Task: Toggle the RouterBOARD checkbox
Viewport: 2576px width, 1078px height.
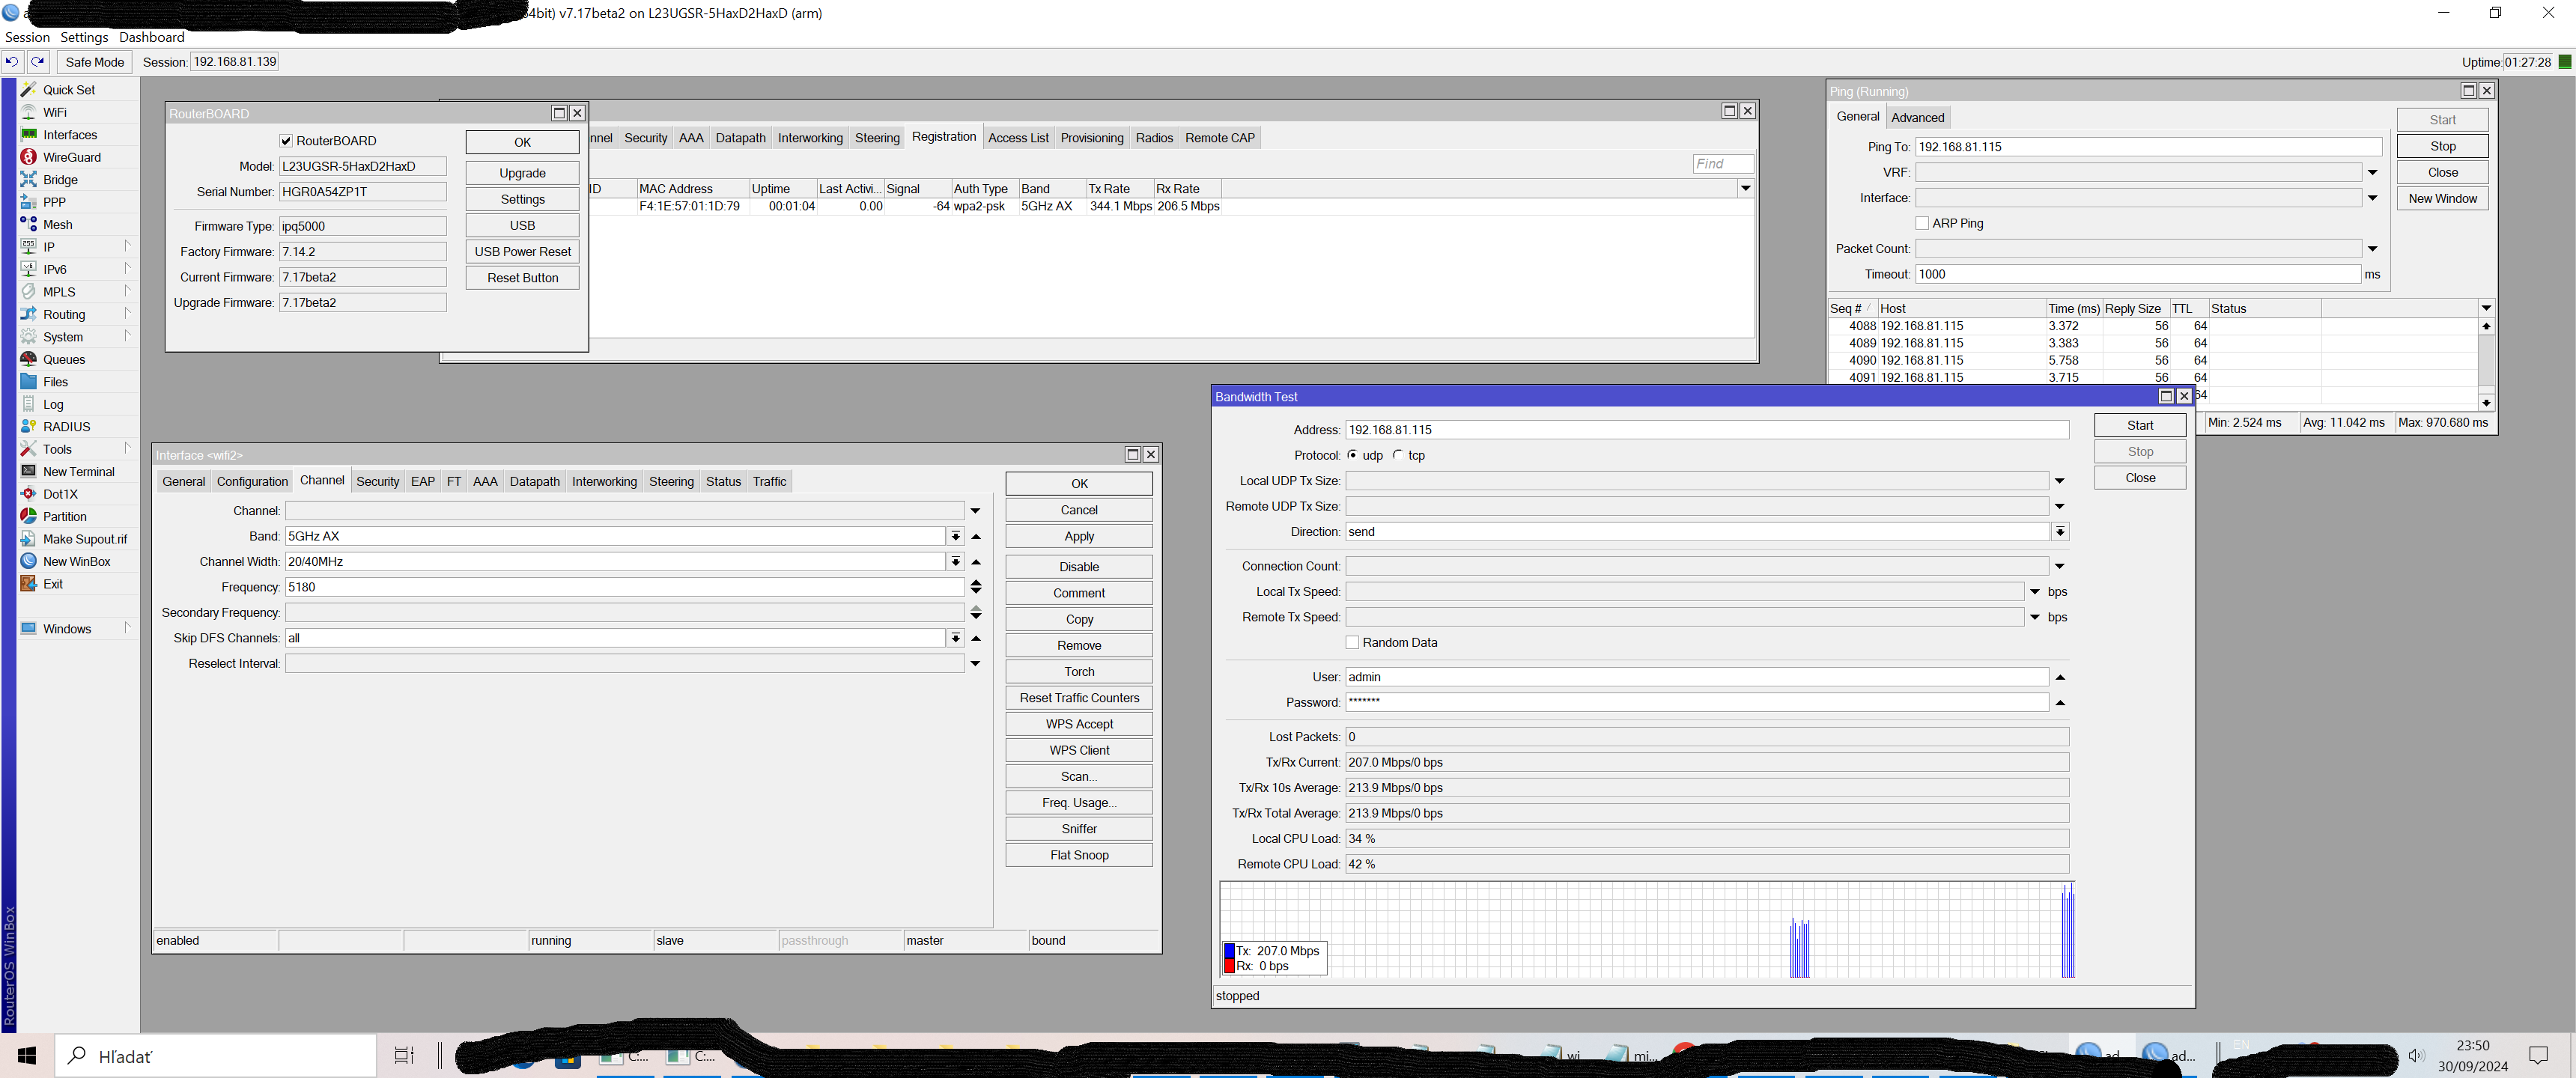Action: [286, 141]
